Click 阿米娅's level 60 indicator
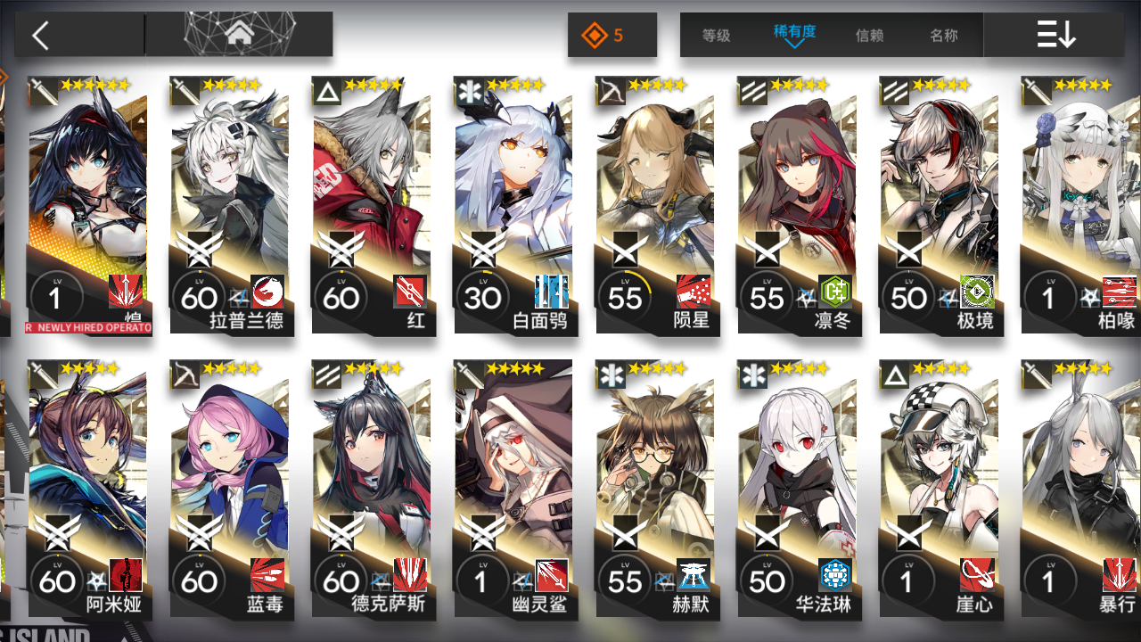This screenshot has width=1141, height=642. 56,580
